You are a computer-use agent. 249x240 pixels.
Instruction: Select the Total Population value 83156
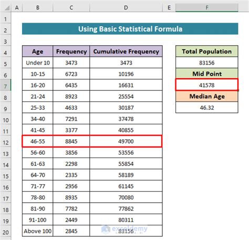(x=207, y=62)
